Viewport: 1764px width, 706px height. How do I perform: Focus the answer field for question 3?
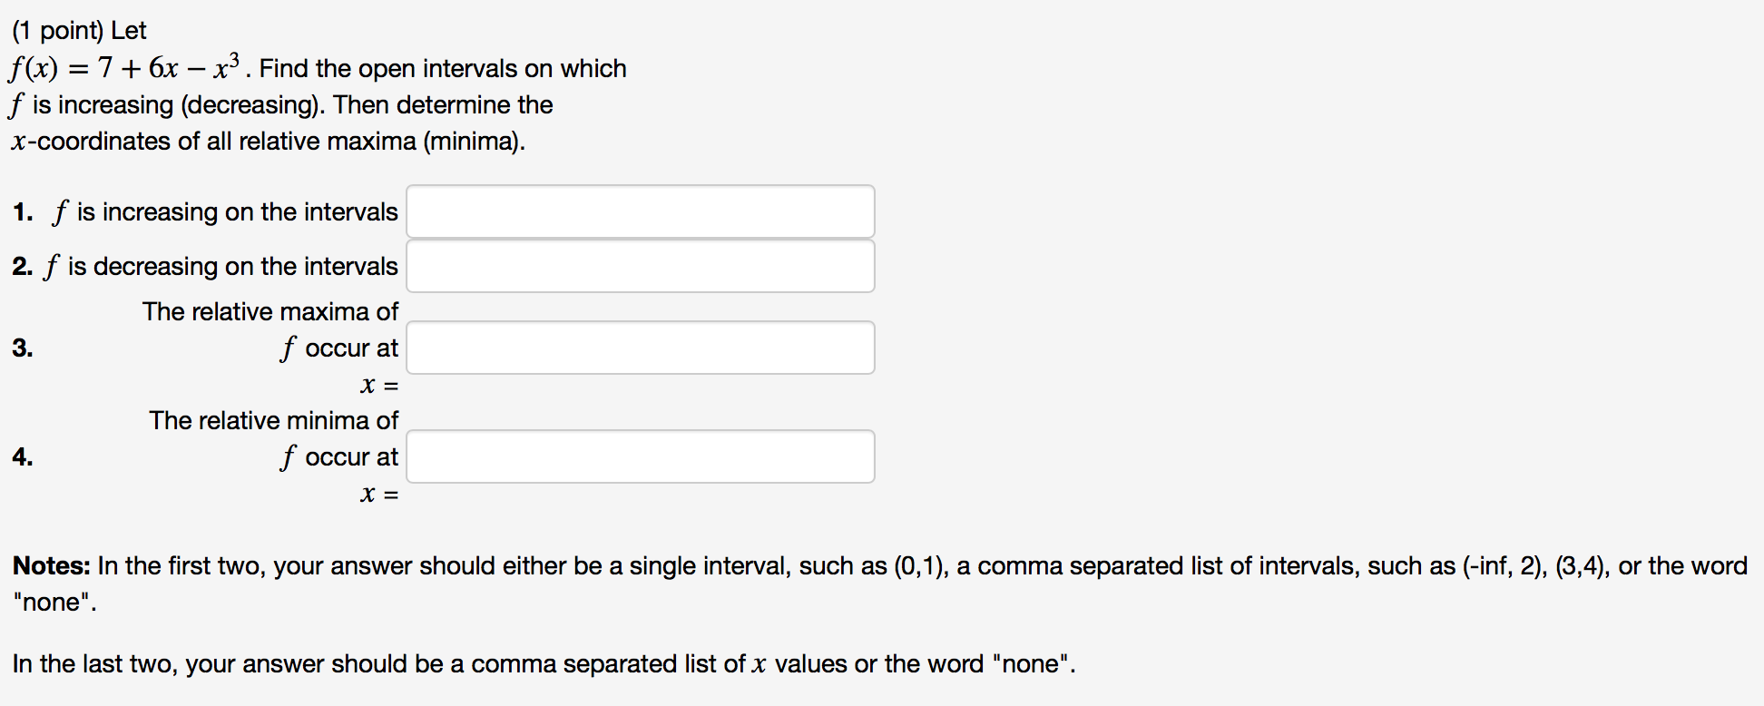click(640, 347)
